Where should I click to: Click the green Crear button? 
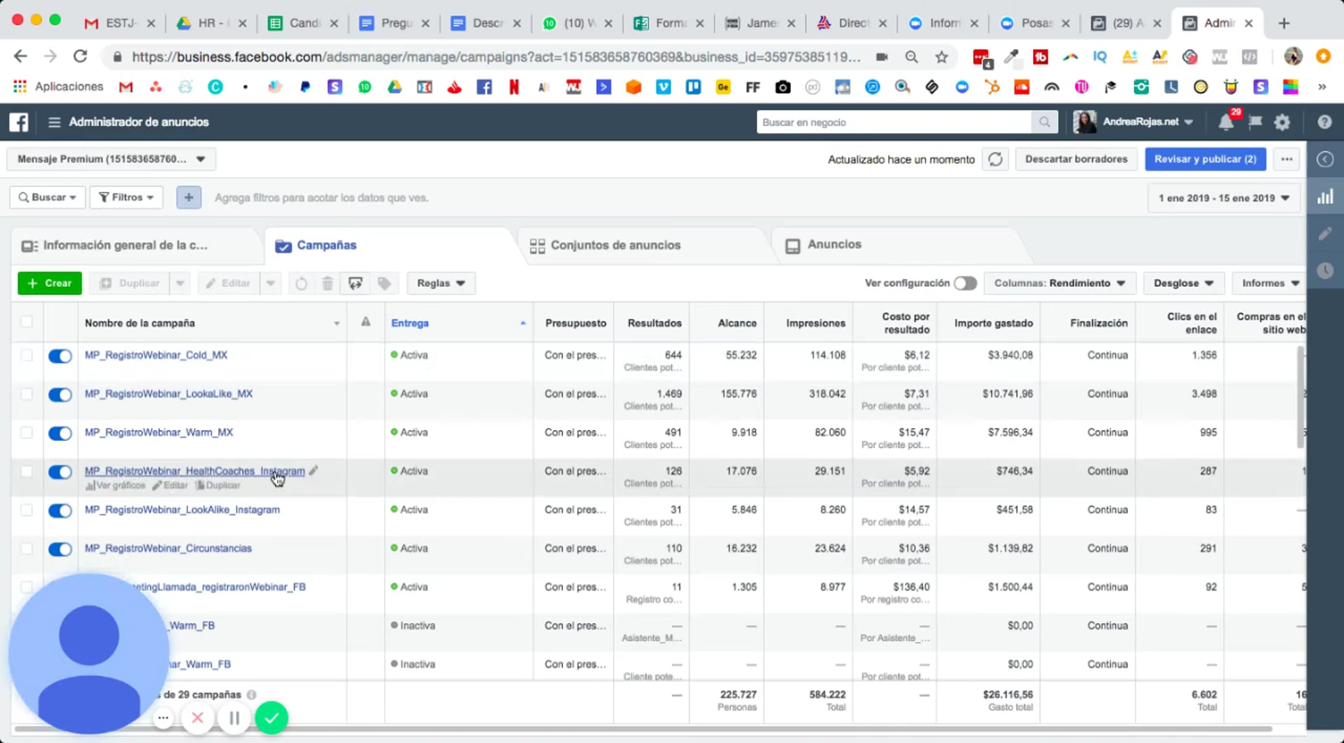coord(50,283)
